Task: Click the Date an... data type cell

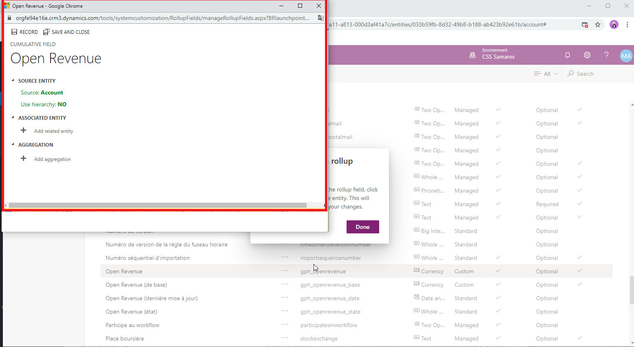Action: click(429, 298)
